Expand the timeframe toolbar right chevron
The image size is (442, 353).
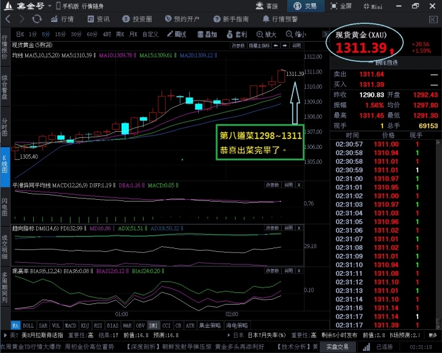pyautogui.click(x=325, y=34)
